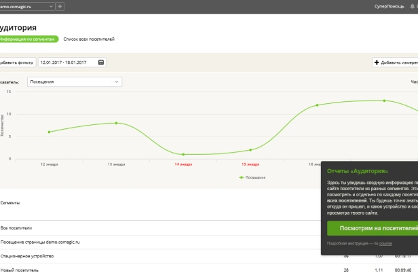Click plus icon in Добавить измерение button

377,62
